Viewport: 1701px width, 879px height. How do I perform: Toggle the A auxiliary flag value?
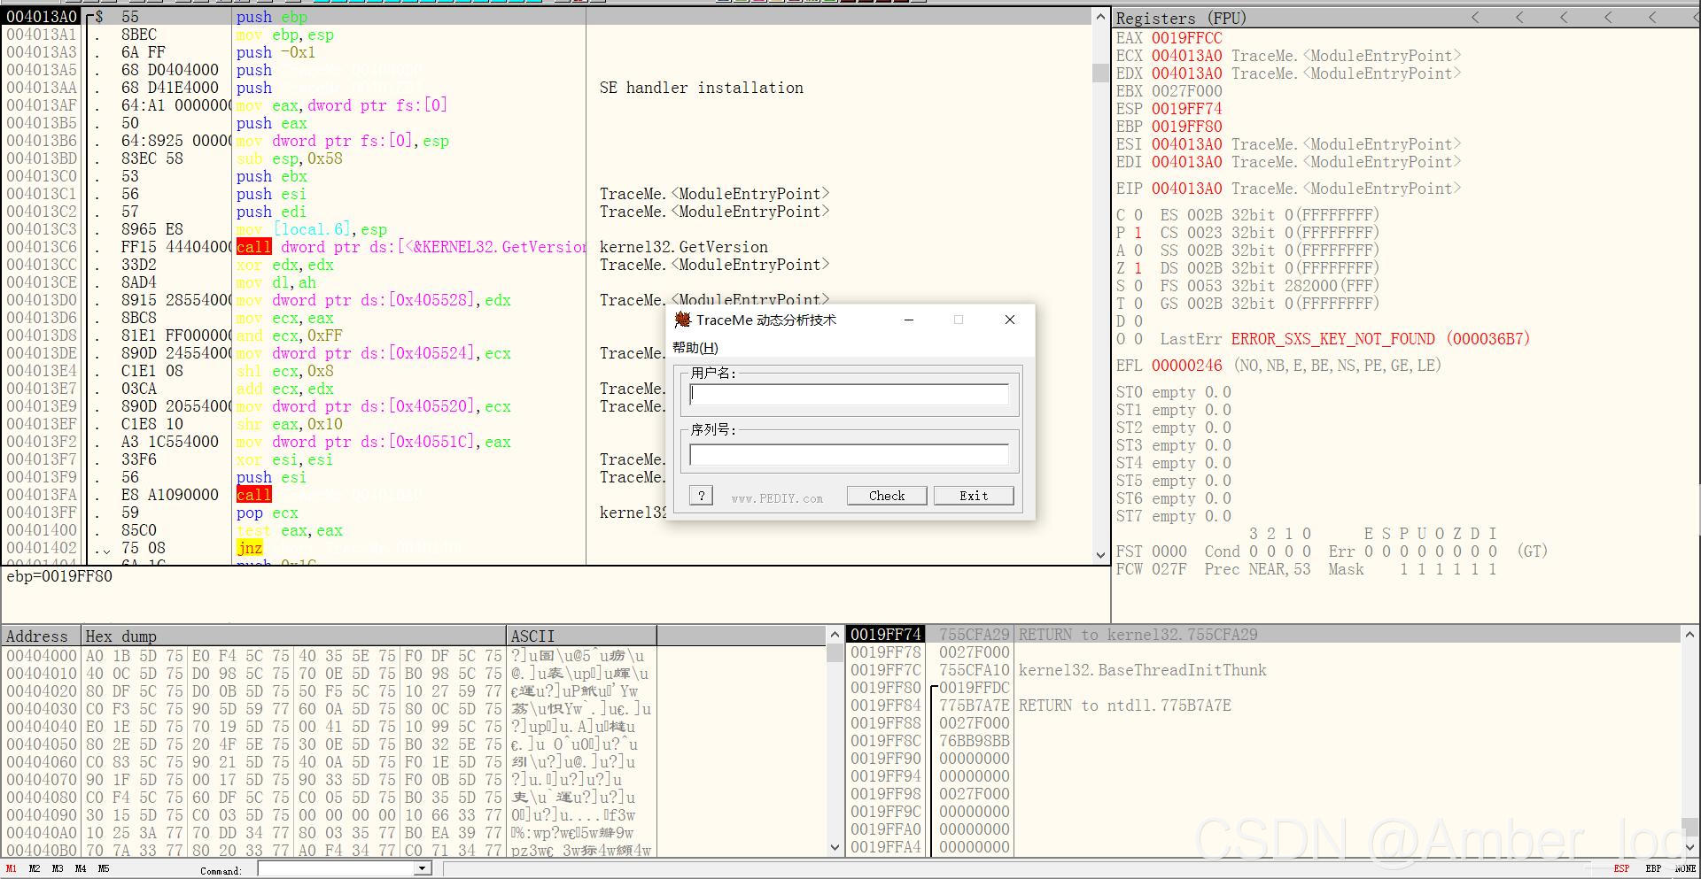(1138, 251)
